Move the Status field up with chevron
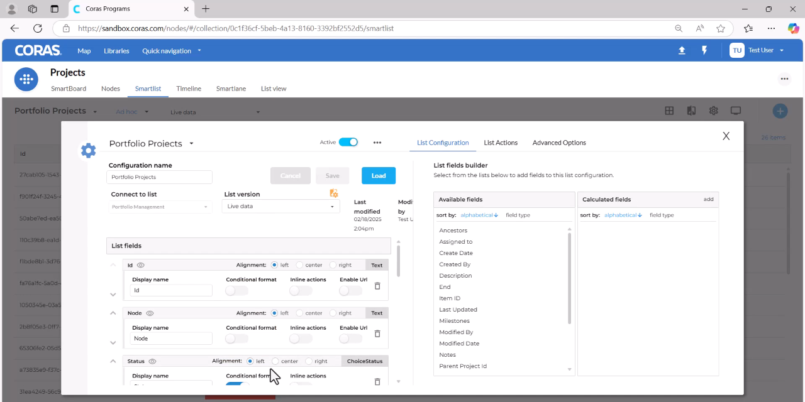 point(113,361)
